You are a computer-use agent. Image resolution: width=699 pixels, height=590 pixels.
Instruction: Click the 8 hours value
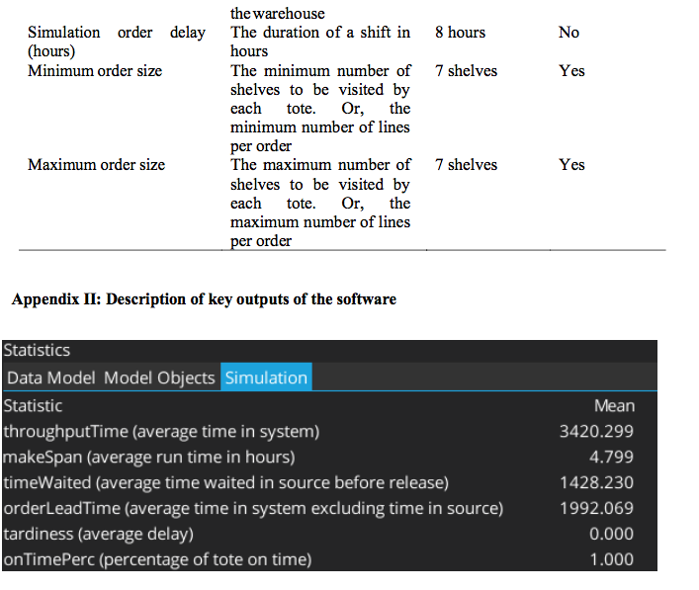coord(460,32)
